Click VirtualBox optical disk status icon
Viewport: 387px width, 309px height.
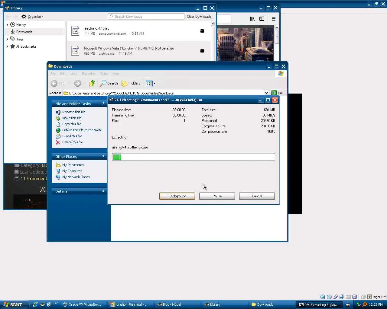329,297
